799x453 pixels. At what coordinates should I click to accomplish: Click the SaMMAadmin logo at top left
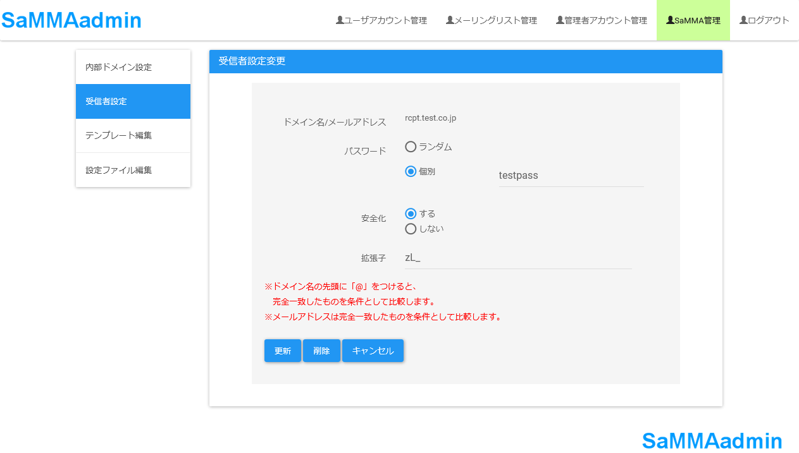(x=71, y=20)
